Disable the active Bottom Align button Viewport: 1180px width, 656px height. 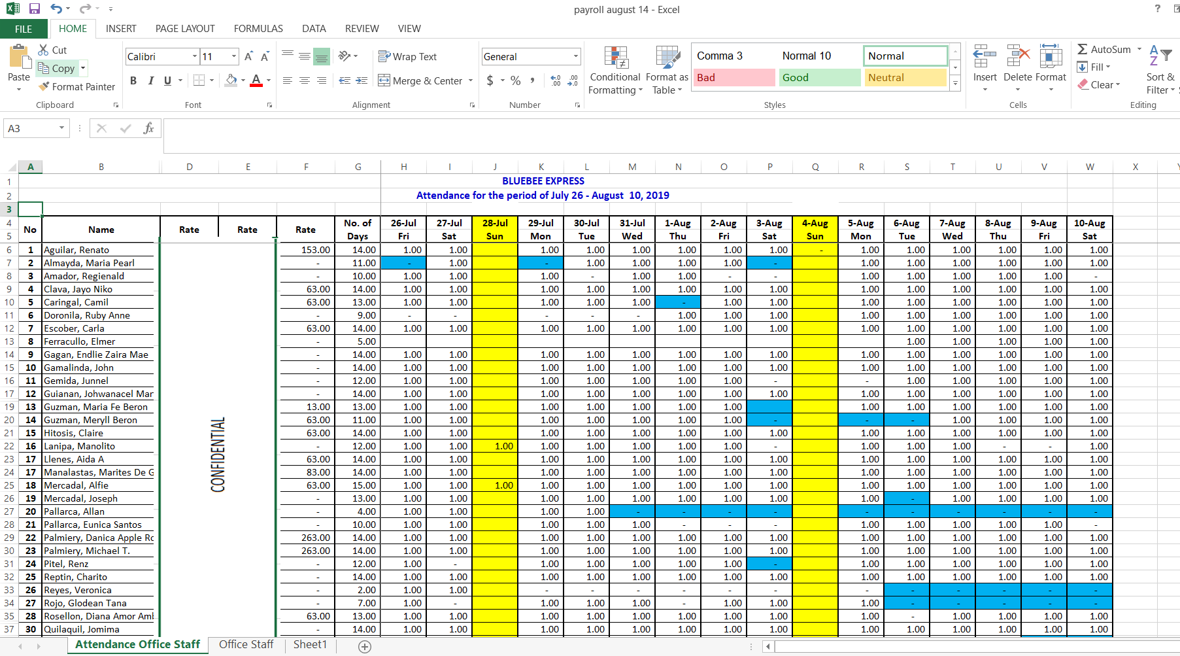(x=322, y=56)
